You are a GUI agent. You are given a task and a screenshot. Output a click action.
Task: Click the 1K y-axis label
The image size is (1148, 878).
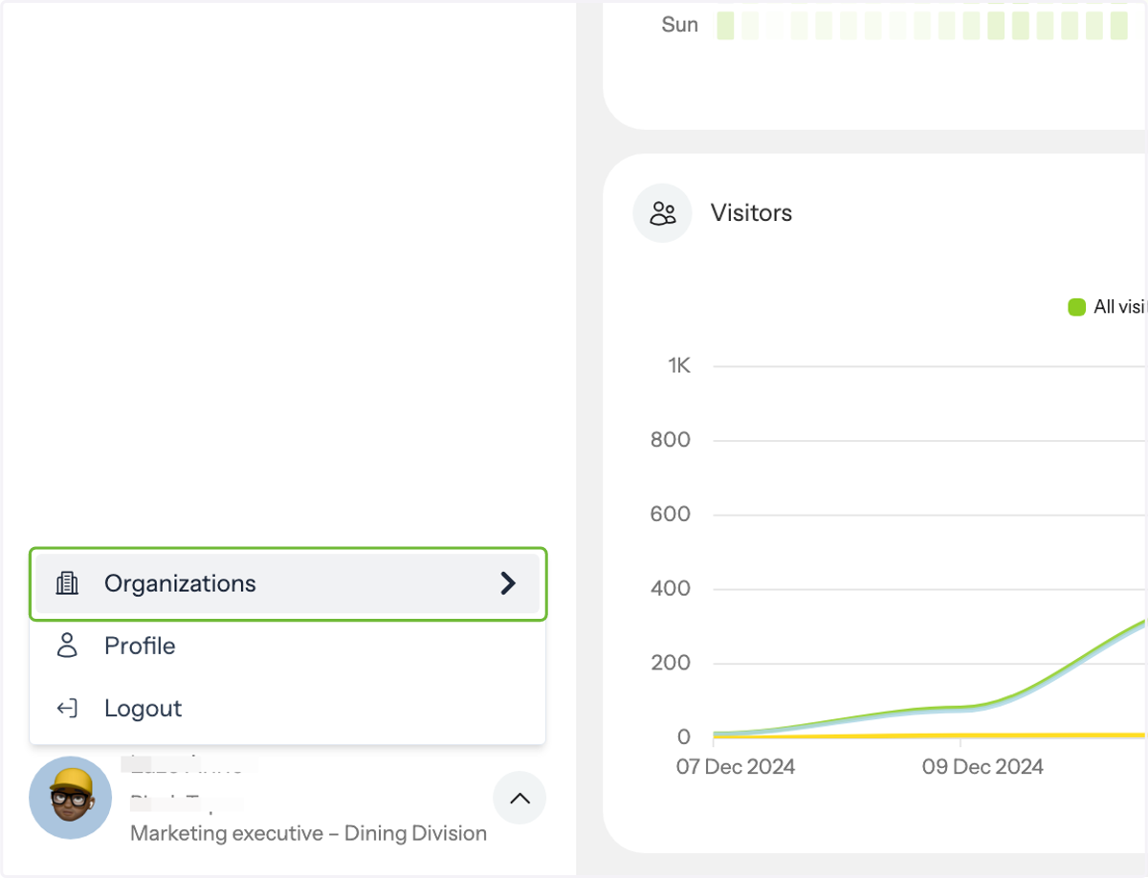tap(679, 365)
